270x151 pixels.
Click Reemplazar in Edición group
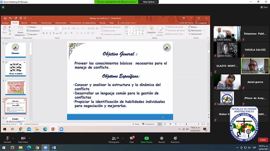pyautogui.click(x=196, y=30)
